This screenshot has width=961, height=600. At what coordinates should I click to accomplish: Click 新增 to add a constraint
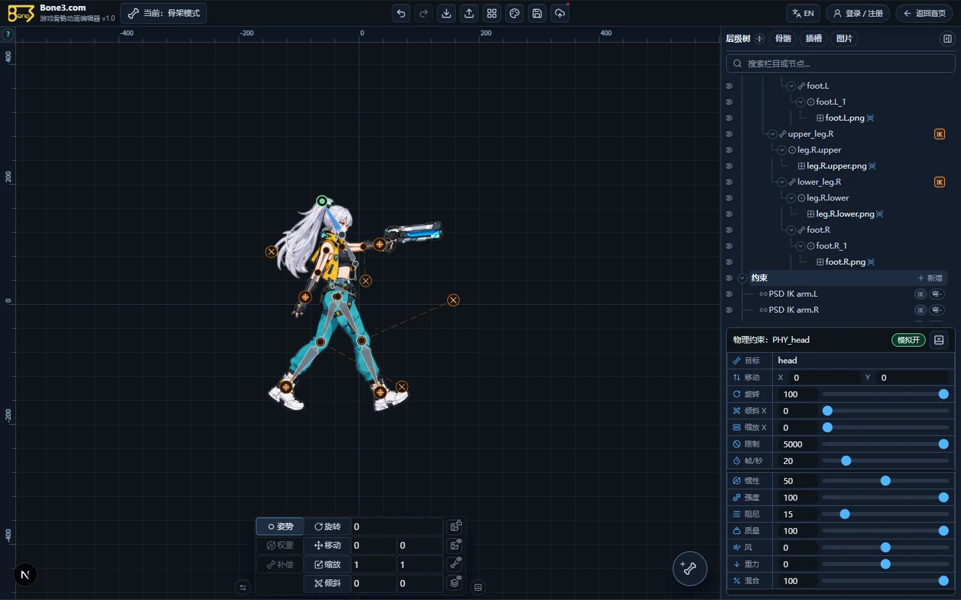930,278
